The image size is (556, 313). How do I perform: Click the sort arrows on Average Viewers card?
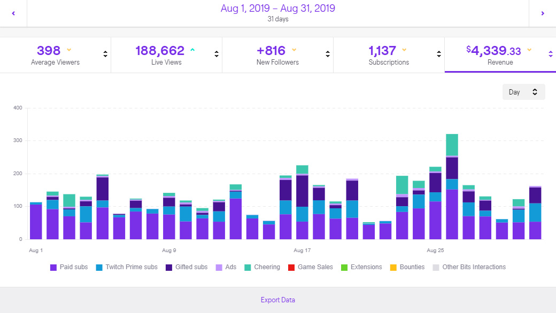click(105, 54)
